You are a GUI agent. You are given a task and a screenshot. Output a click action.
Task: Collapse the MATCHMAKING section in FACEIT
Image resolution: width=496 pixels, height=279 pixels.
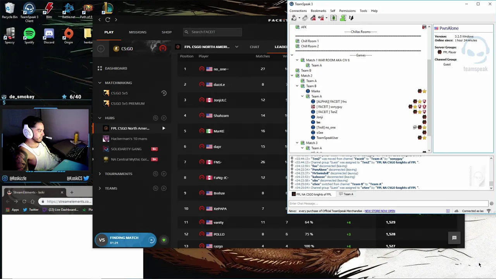100,83
